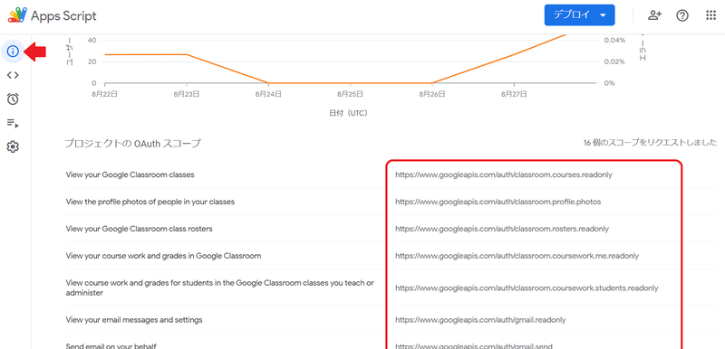Click the 8月23日 chart axis label
Image resolution: width=725 pixels, height=349 pixels.
coord(187,94)
